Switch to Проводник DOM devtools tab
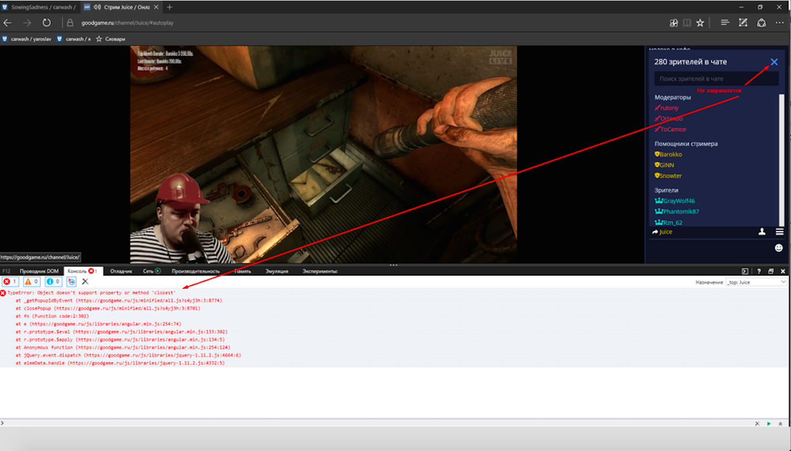 39,271
